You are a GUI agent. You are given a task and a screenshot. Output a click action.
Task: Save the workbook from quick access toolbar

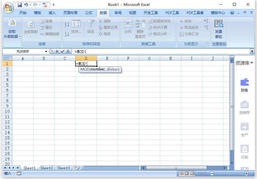coord(20,5)
